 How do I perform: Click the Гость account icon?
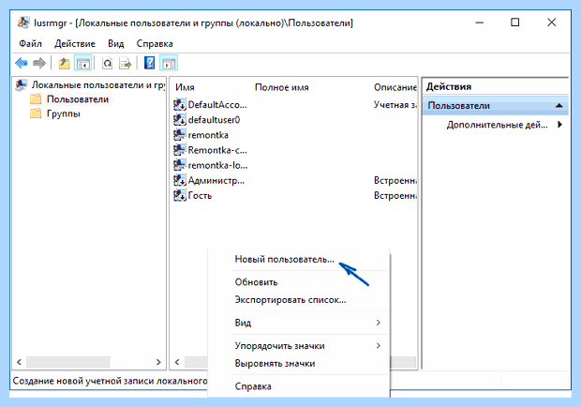180,195
